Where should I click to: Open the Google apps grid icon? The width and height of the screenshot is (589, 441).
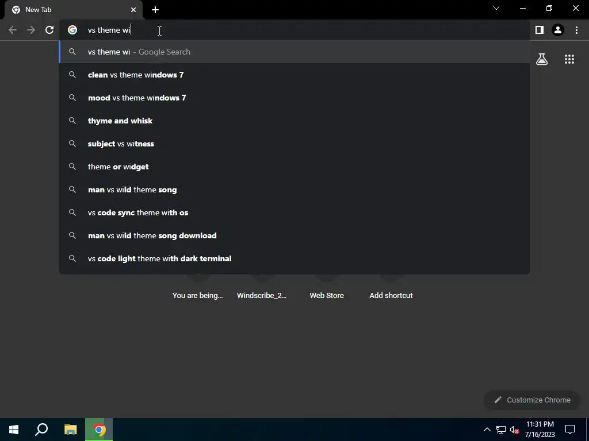pos(569,59)
